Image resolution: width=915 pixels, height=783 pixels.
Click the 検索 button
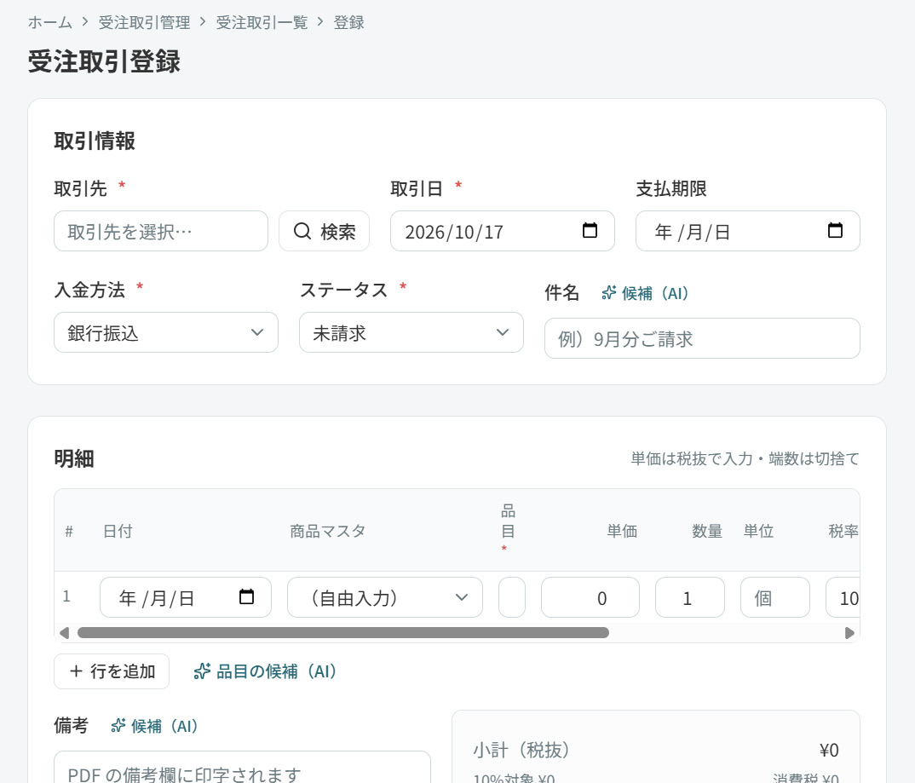324,231
